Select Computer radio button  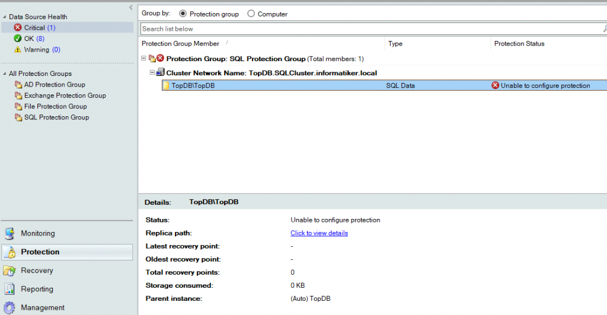pos(251,14)
